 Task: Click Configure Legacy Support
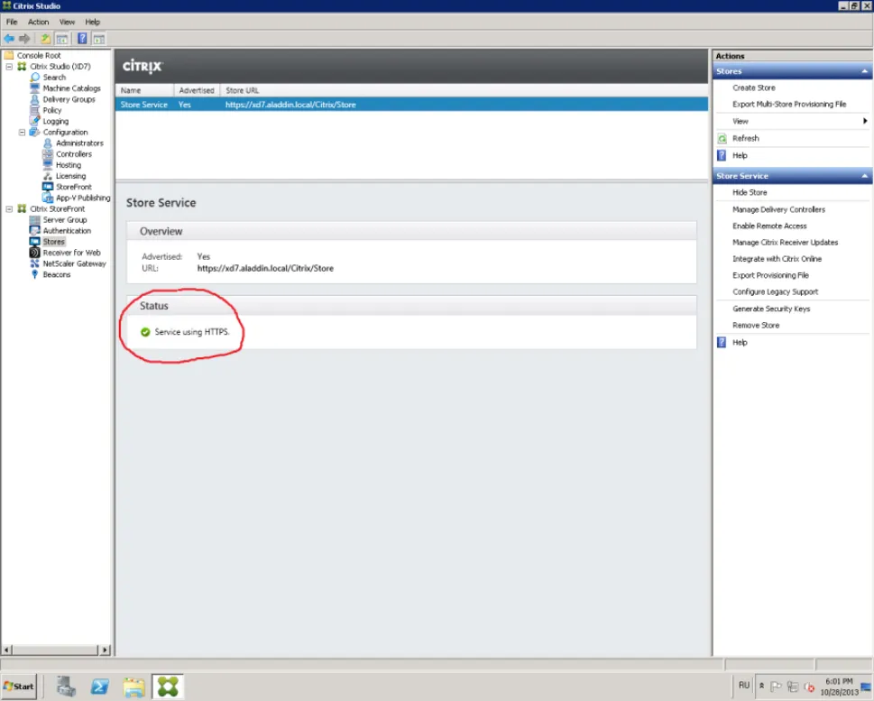click(x=776, y=291)
